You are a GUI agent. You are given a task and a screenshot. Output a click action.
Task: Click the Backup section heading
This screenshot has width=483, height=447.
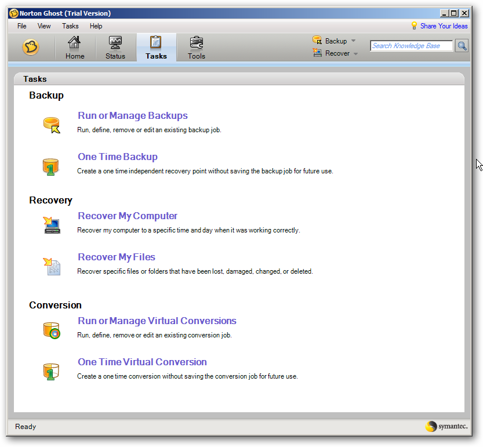coord(46,96)
